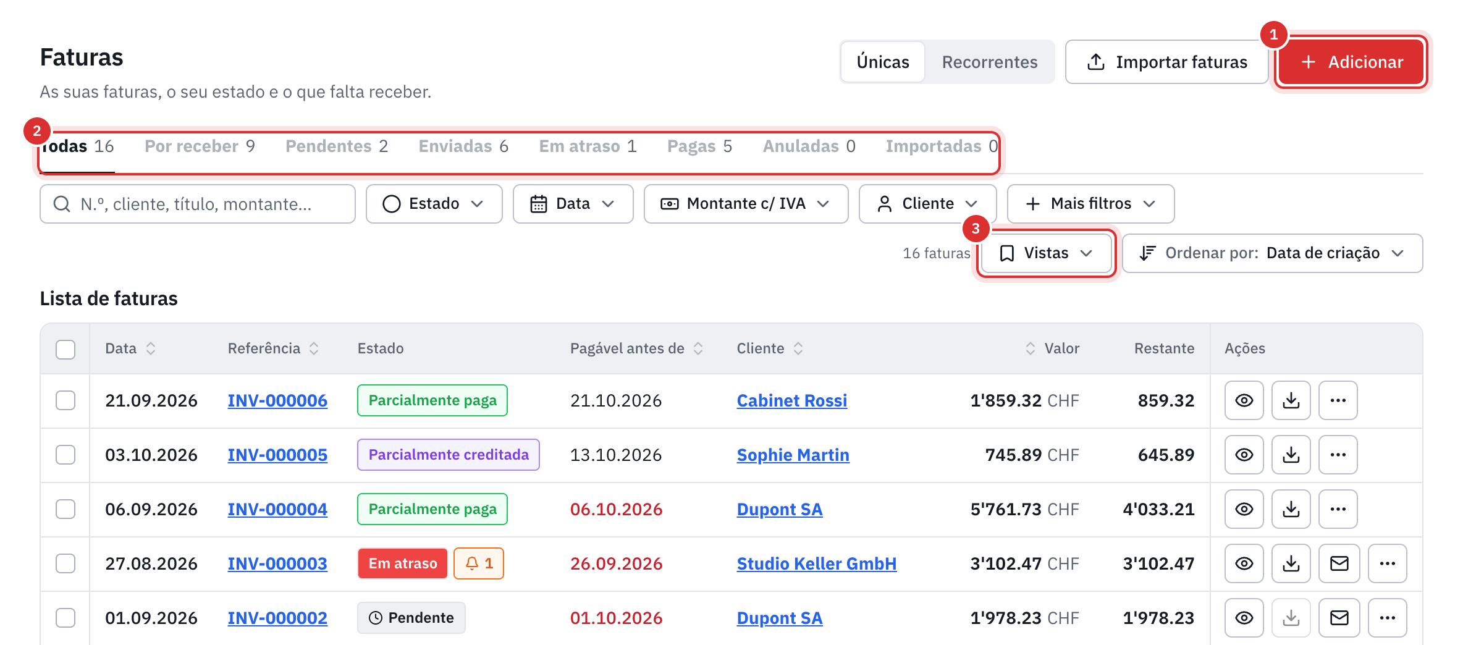
Task: Select the row checkbox for INV-000004
Action: (65, 509)
